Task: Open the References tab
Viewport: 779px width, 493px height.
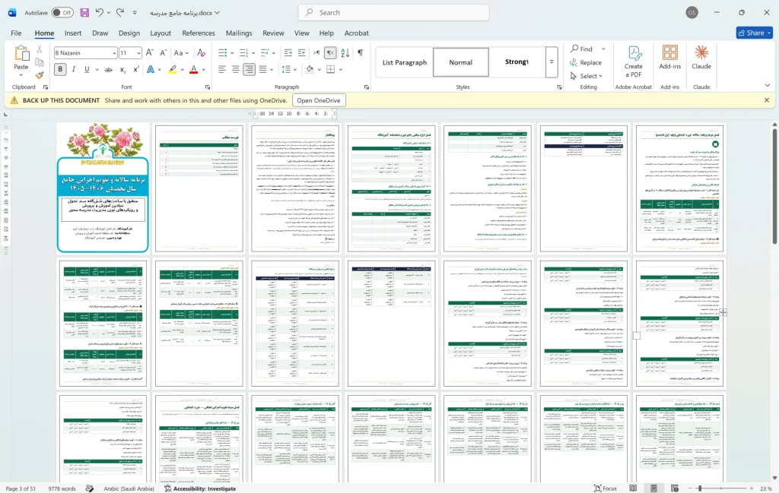Action: click(x=199, y=33)
